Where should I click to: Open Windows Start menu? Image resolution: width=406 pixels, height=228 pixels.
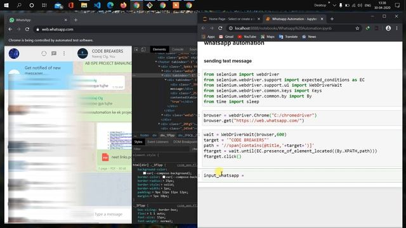pos(6,5)
